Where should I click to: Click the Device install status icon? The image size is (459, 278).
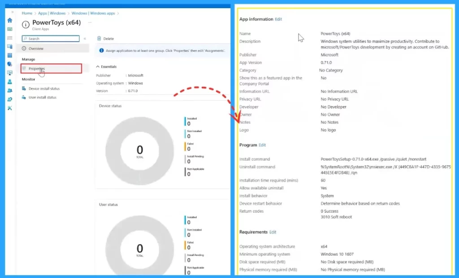pos(24,88)
